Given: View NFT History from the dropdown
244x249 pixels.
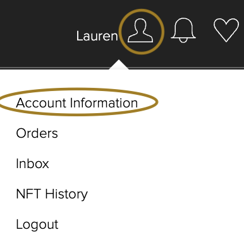Looking at the screenshot, I should point(52,194).
